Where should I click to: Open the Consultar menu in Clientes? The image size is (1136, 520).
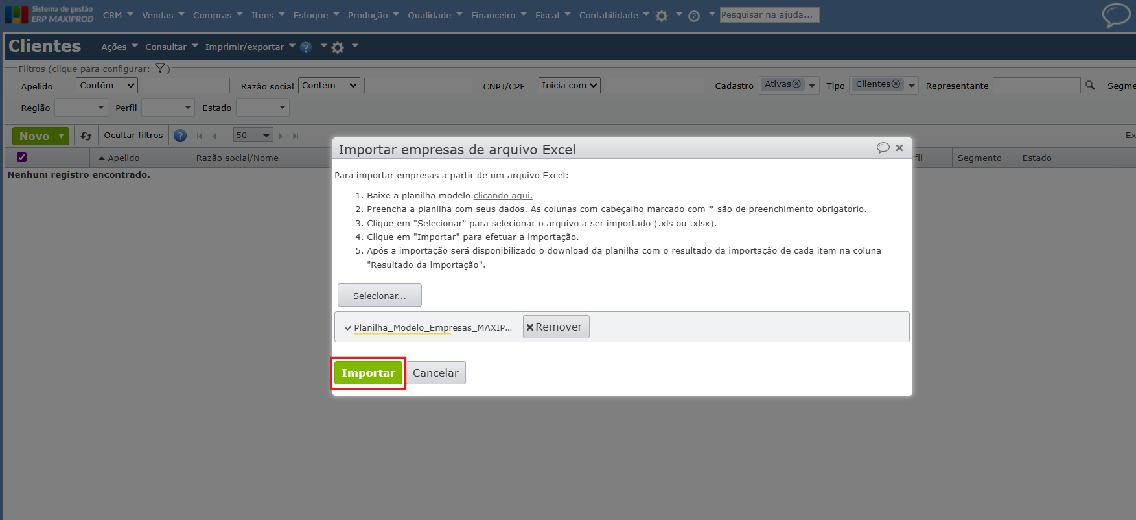(x=172, y=47)
